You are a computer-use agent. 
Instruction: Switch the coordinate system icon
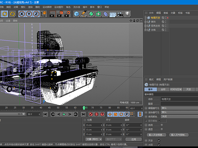[x=44, y=14]
